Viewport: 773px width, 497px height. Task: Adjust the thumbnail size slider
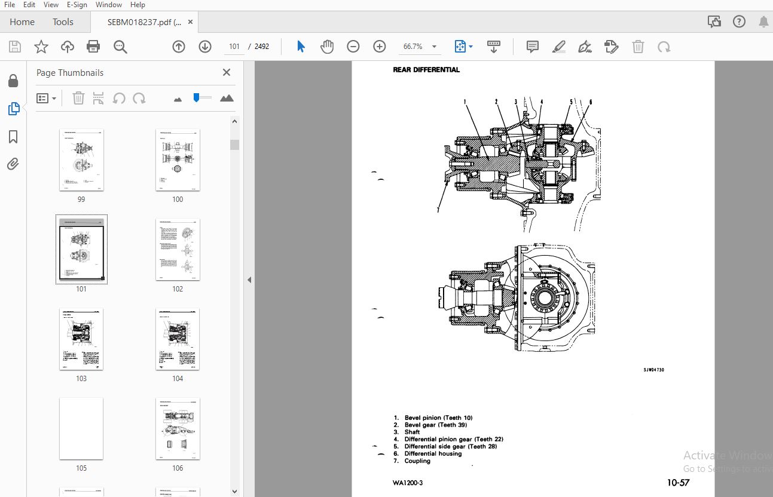point(196,97)
